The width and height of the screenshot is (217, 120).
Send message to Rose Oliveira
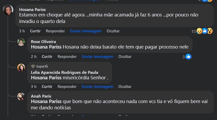(97, 57)
